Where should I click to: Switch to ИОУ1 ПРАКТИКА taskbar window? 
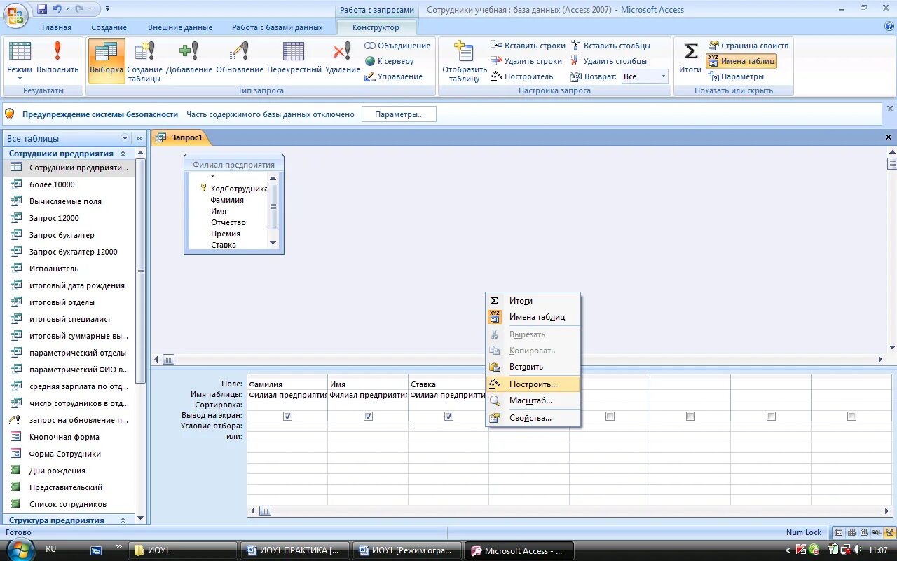coord(295,550)
